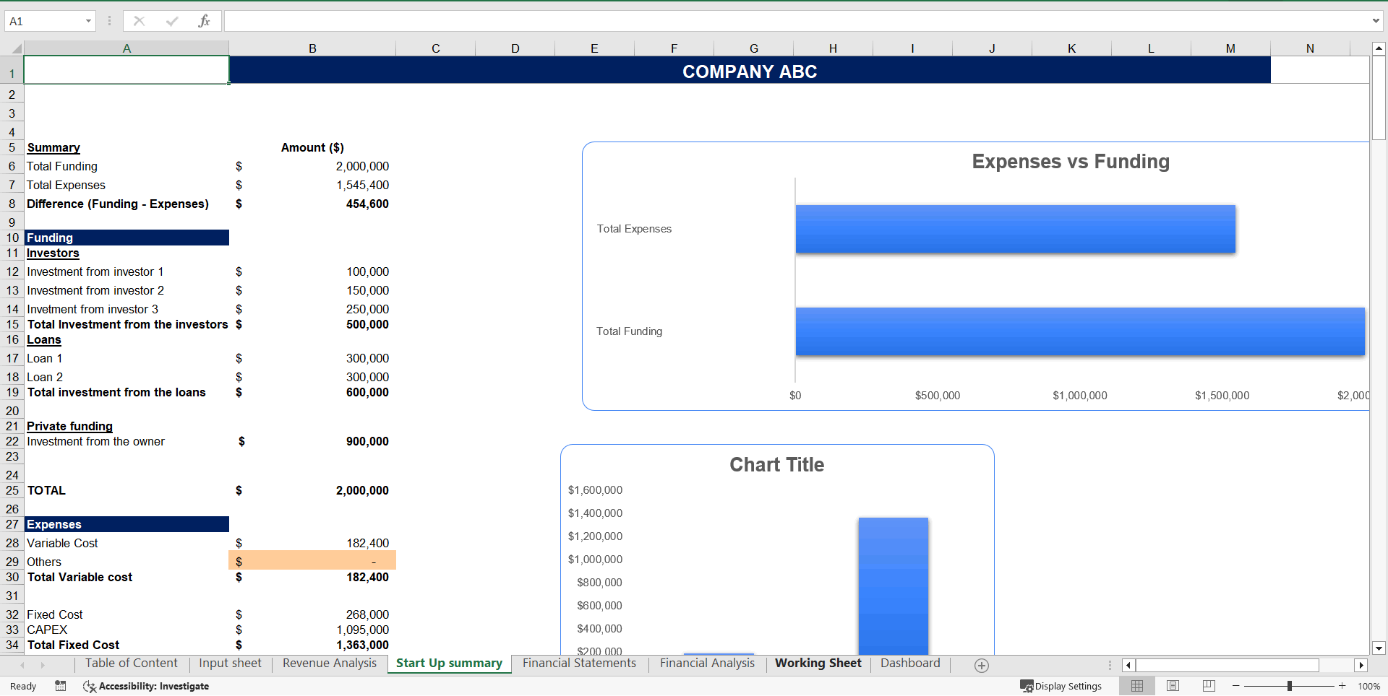Zoom out with minus button
The image size is (1388, 696).
(x=1235, y=686)
